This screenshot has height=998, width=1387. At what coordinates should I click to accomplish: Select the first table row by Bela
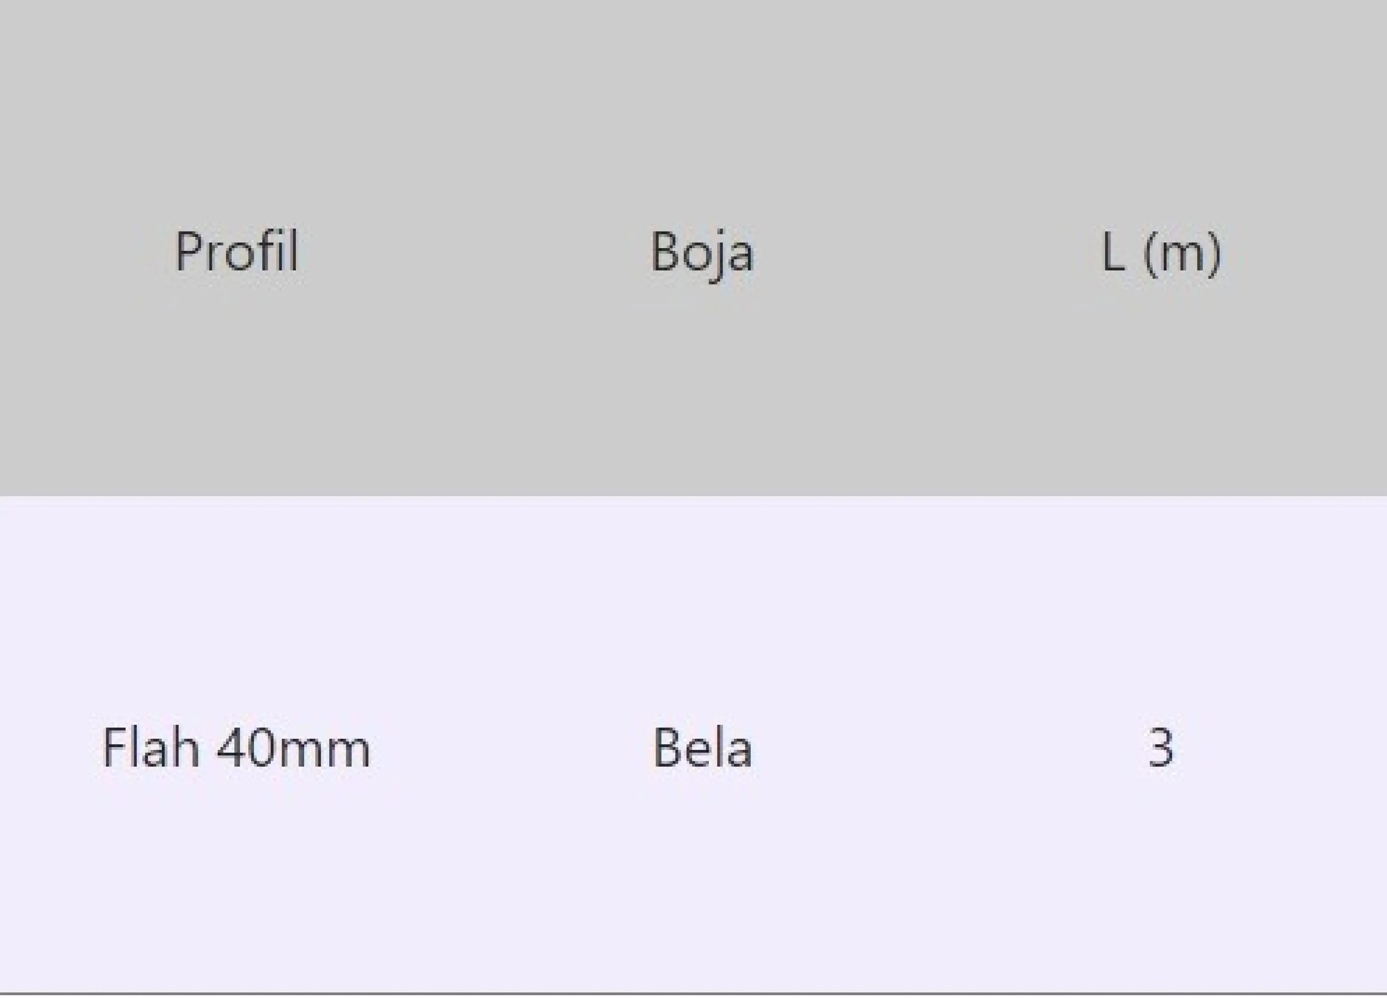pyautogui.click(x=693, y=746)
